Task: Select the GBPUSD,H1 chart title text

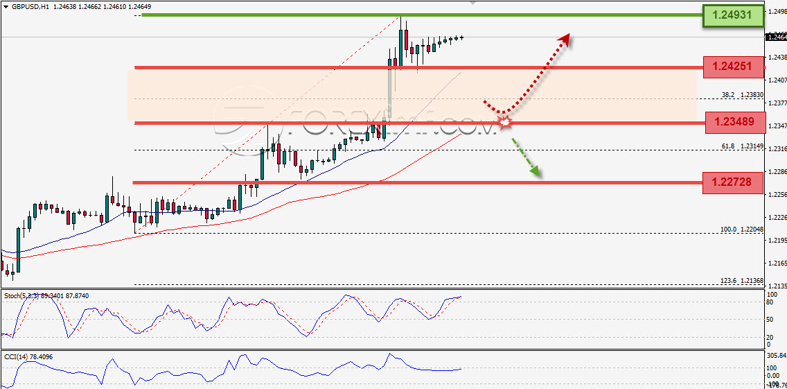Action: pos(30,6)
